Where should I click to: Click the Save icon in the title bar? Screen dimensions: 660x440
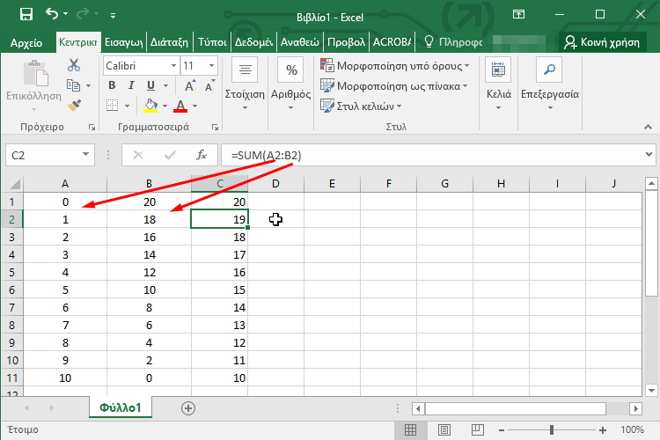click(x=26, y=14)
